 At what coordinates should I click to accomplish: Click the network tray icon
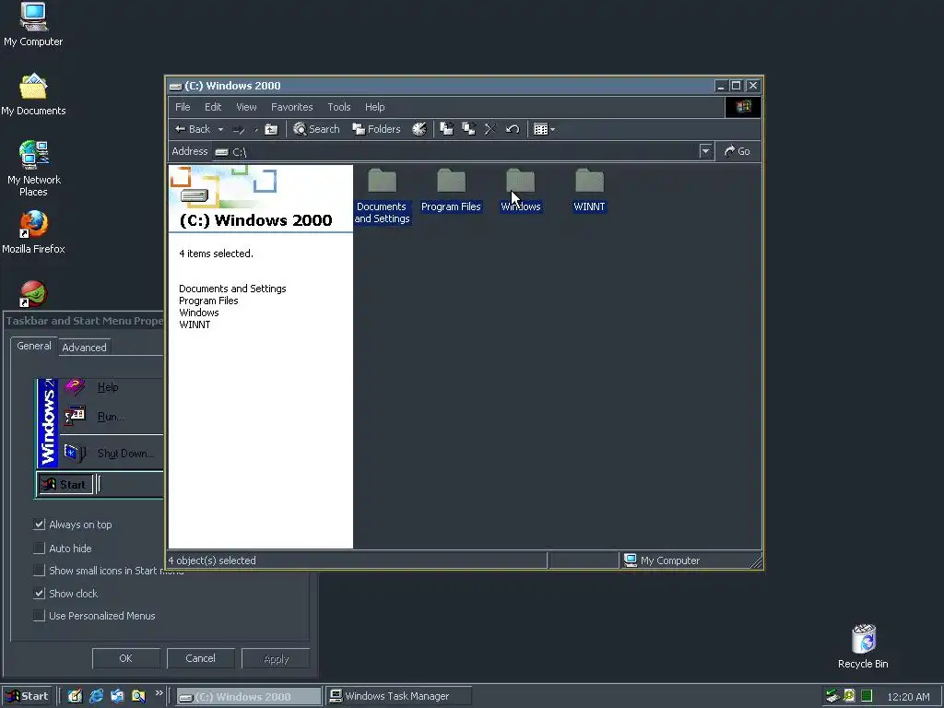coord(832,696)
